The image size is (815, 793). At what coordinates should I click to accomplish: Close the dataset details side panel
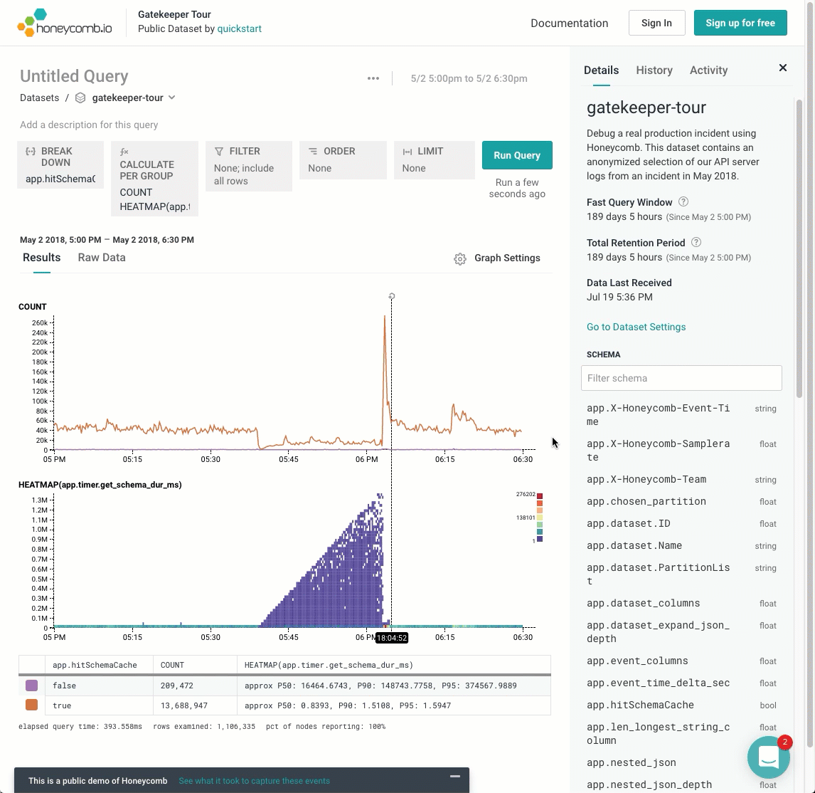tap(783, 68)
